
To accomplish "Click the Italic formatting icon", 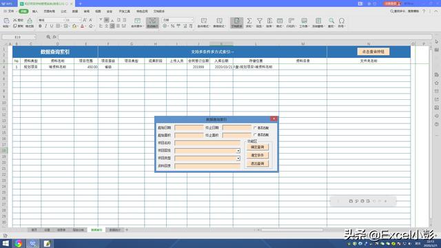I will click(46, 26).
